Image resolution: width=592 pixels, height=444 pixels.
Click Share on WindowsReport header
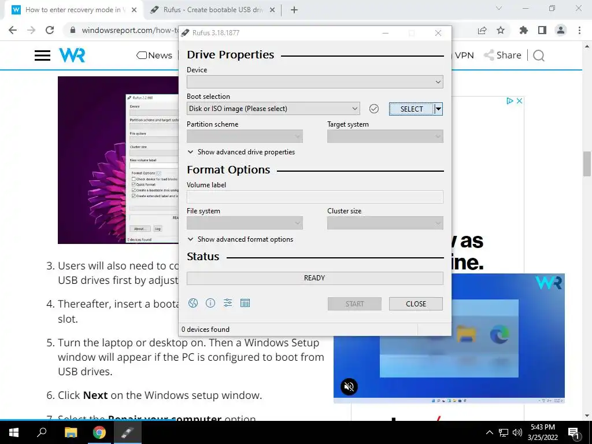502,55
